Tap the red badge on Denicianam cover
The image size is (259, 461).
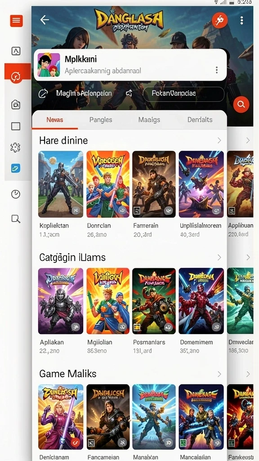click(x=76, y=443)
